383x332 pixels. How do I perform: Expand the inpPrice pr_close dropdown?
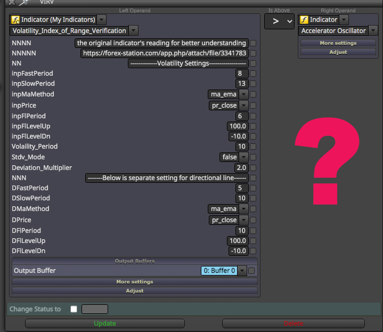pos(243,106)
